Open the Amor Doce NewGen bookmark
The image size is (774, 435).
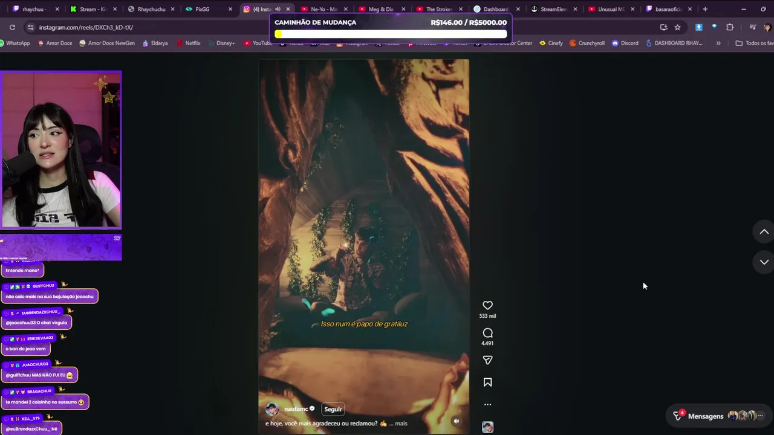[106, 43]
